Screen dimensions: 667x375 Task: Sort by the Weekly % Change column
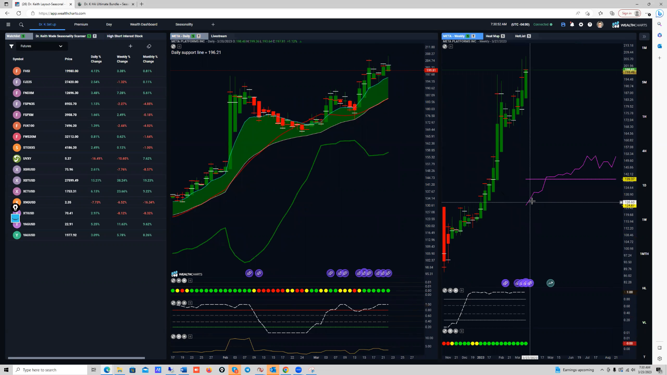pyautogui.click(x=123, y=59)
